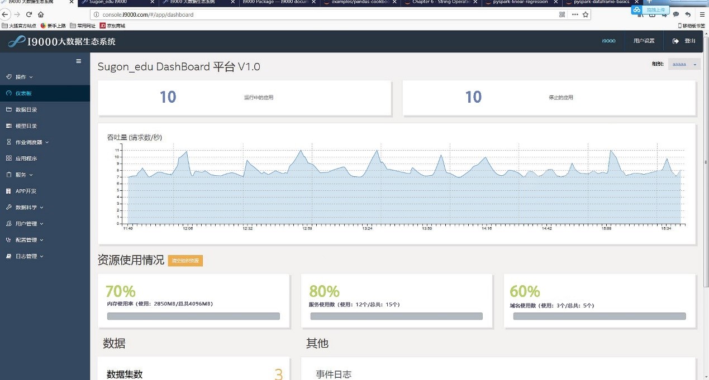709x380 pixels.
Task: Click the page scrollbar up arrow
Action: point(706,34)
